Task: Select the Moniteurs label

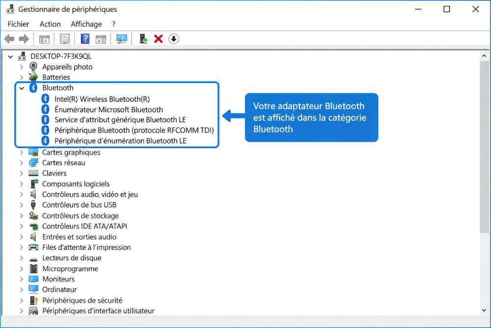Action: pyautogui.click(x=58, y=279)
